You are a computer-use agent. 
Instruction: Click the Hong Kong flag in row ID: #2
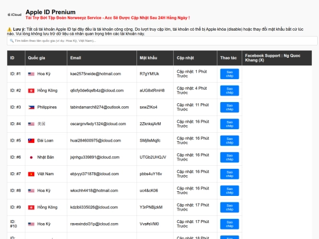pos(31,91)
